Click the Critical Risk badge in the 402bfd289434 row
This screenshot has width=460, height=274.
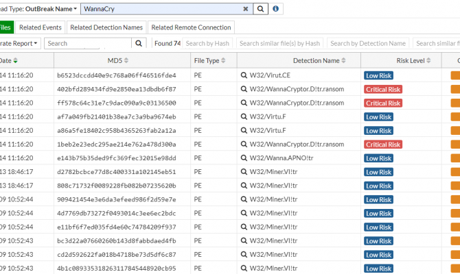[383, 89]
